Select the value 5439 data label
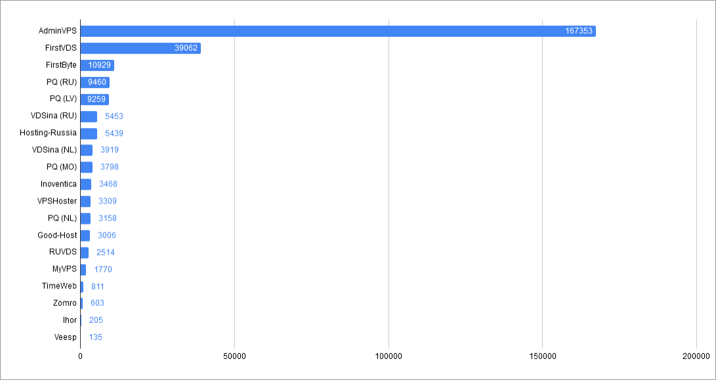716x380 pixels. click(114, 133)
